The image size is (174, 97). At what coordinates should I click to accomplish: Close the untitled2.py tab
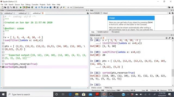coord(43,13)
